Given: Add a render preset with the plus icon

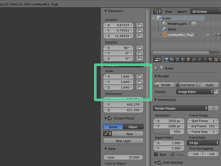Looking at the screenshot, I should (x=211, y=108).
